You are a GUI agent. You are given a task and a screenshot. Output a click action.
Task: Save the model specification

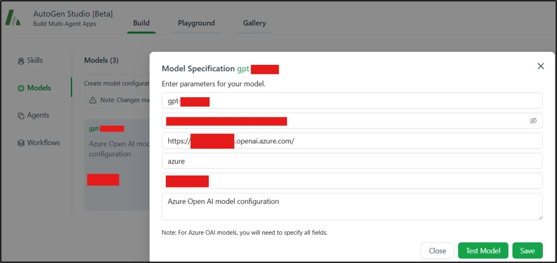[x=527, y=251]
